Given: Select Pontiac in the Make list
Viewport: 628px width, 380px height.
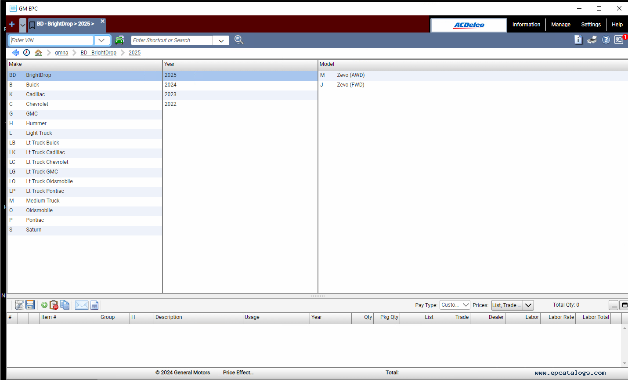Looking at the screenshot, I should [85, 220].
